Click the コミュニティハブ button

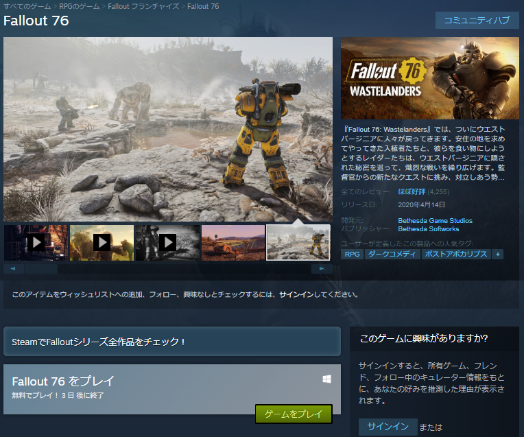(x=477, y=21)
